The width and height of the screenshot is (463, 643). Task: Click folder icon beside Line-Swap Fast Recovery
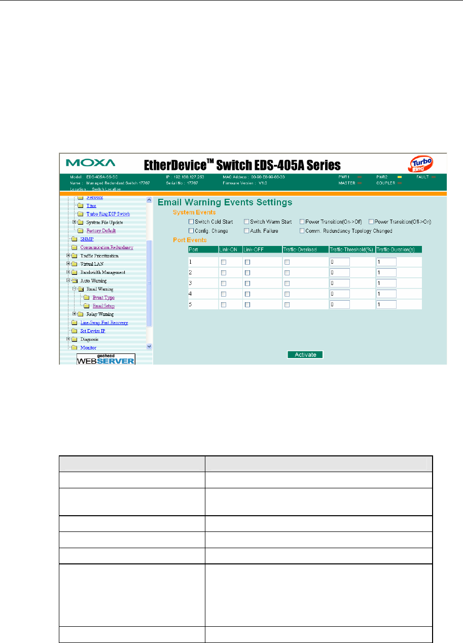(75, 323)
